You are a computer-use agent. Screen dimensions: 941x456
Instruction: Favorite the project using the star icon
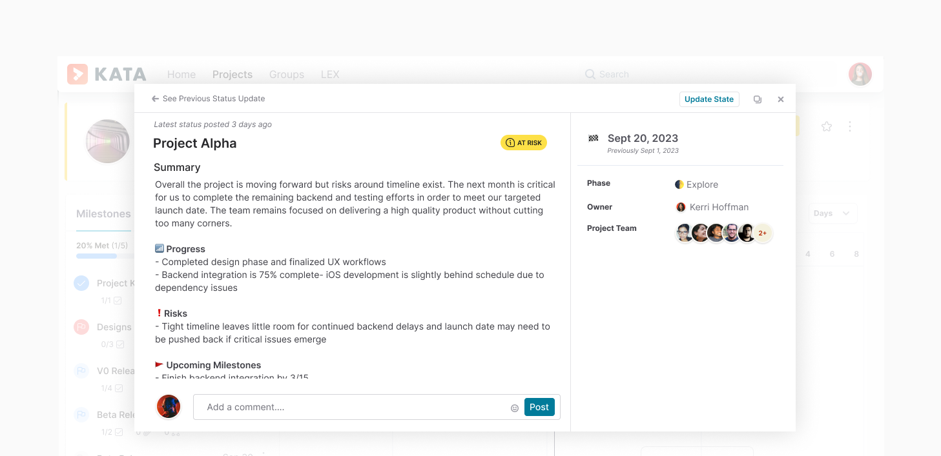pyautogui.click(x=826, y=126)
